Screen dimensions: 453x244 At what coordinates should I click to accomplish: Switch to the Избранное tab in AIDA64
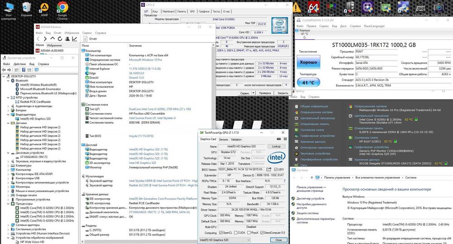(54, 45)
